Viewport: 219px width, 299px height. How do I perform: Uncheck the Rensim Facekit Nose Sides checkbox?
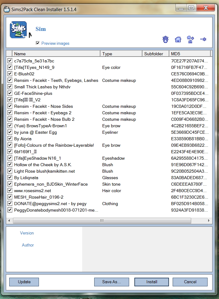(10, 106)
